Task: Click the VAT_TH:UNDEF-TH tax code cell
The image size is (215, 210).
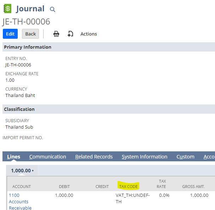Action: (x=132, y=198)
